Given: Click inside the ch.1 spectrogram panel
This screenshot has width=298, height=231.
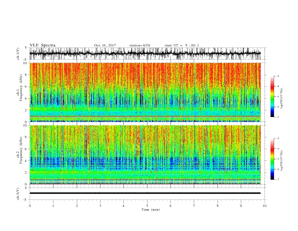Looking at the screenshot, I should [x=145, y=92].
